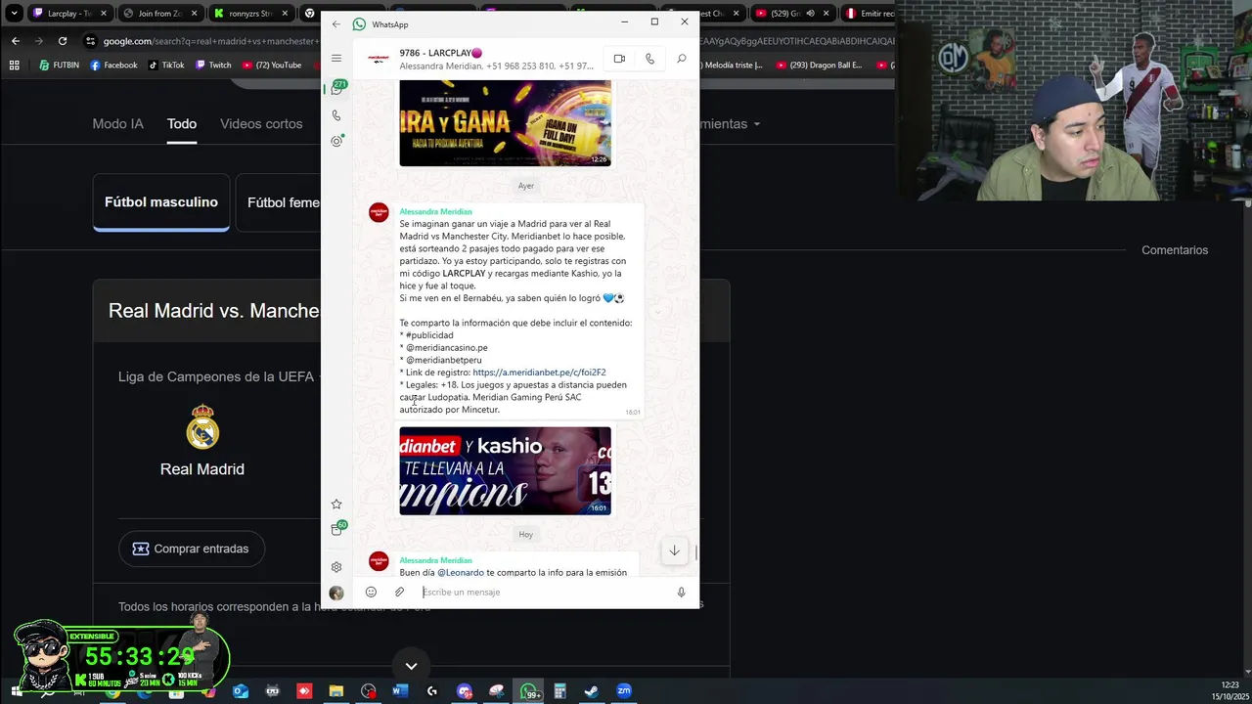The width and height of the screenshot is (1252, 704).
Task: Open File Explorer from the taskbar
Action: coord(335,691)
